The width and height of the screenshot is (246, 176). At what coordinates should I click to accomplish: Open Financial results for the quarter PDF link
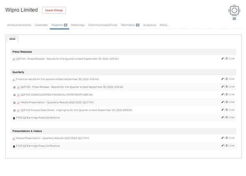58,79
